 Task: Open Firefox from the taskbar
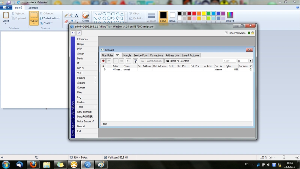click(33, 164)
